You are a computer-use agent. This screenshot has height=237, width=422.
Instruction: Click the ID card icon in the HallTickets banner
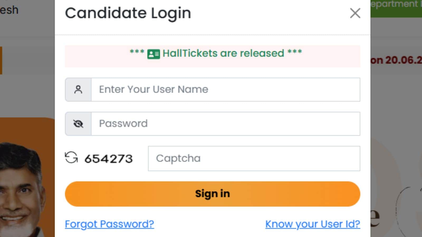tap(154, 54)
